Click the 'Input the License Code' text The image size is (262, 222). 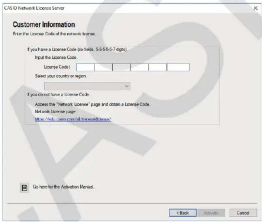(56, 57)
